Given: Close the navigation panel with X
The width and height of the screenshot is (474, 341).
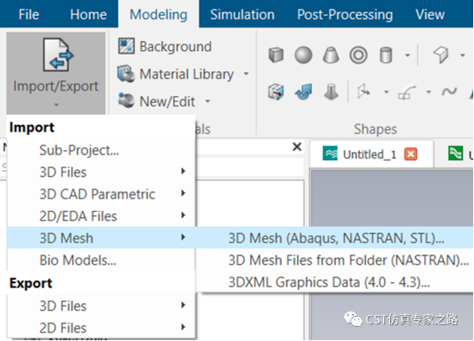Looking at the screenshot, I should [297, 147].
